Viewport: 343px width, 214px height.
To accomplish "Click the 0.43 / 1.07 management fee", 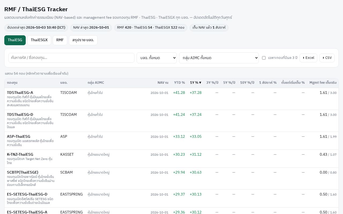I will (328, 154).
